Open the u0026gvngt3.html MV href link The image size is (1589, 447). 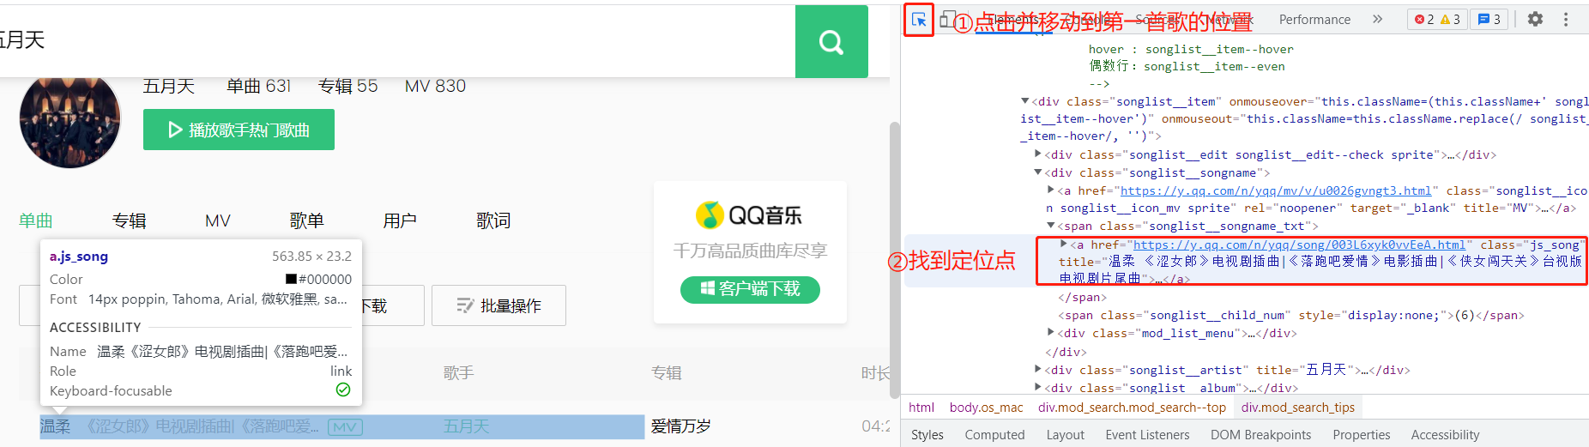1275,190
